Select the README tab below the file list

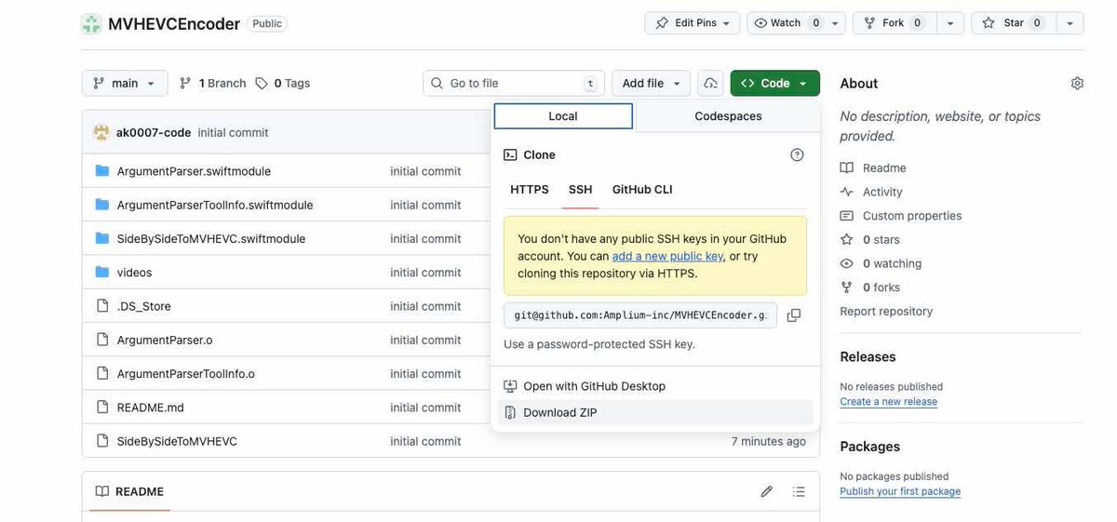click(x=129, y=491)
